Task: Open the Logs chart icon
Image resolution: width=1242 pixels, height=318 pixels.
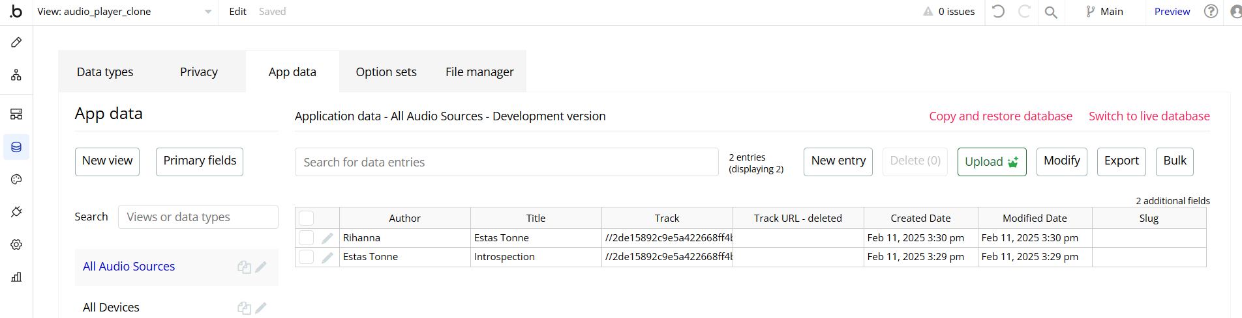Action: [x=16, y=277]
